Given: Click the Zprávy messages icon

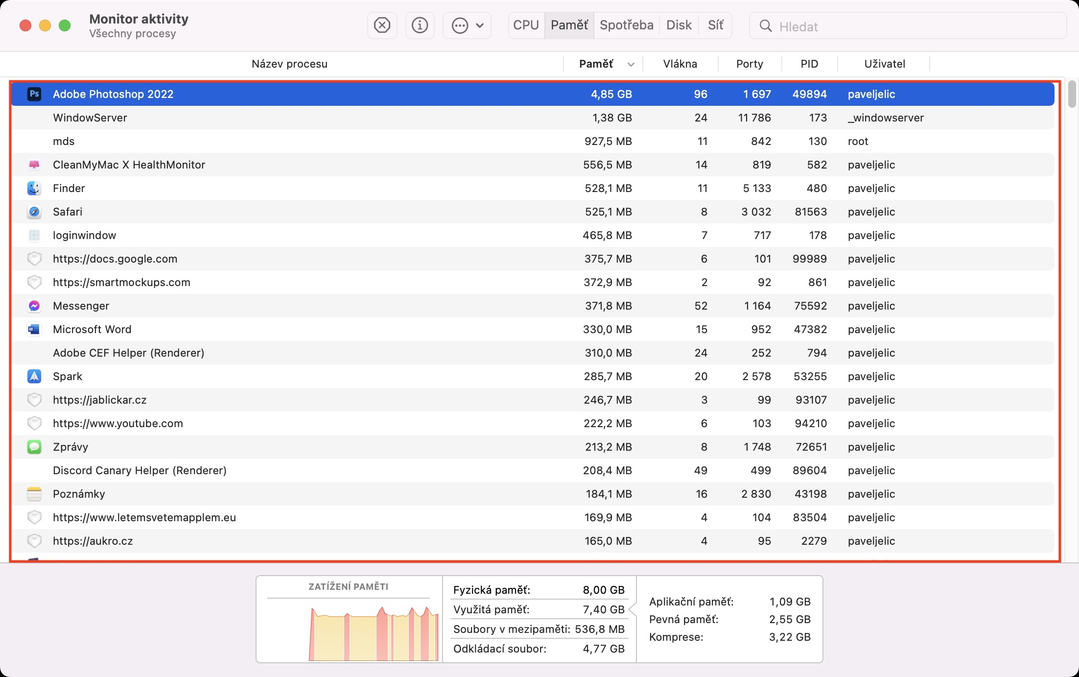Looking at the screenshot, I should click(x=34, y=447).
